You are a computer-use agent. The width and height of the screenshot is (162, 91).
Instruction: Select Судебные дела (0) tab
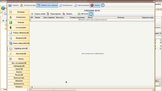pos(18,49)
